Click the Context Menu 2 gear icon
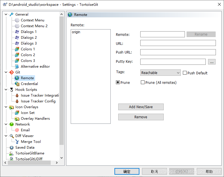The height and width of the screenshot is (177, 224). pyautogui.click(x=17, y=26)
